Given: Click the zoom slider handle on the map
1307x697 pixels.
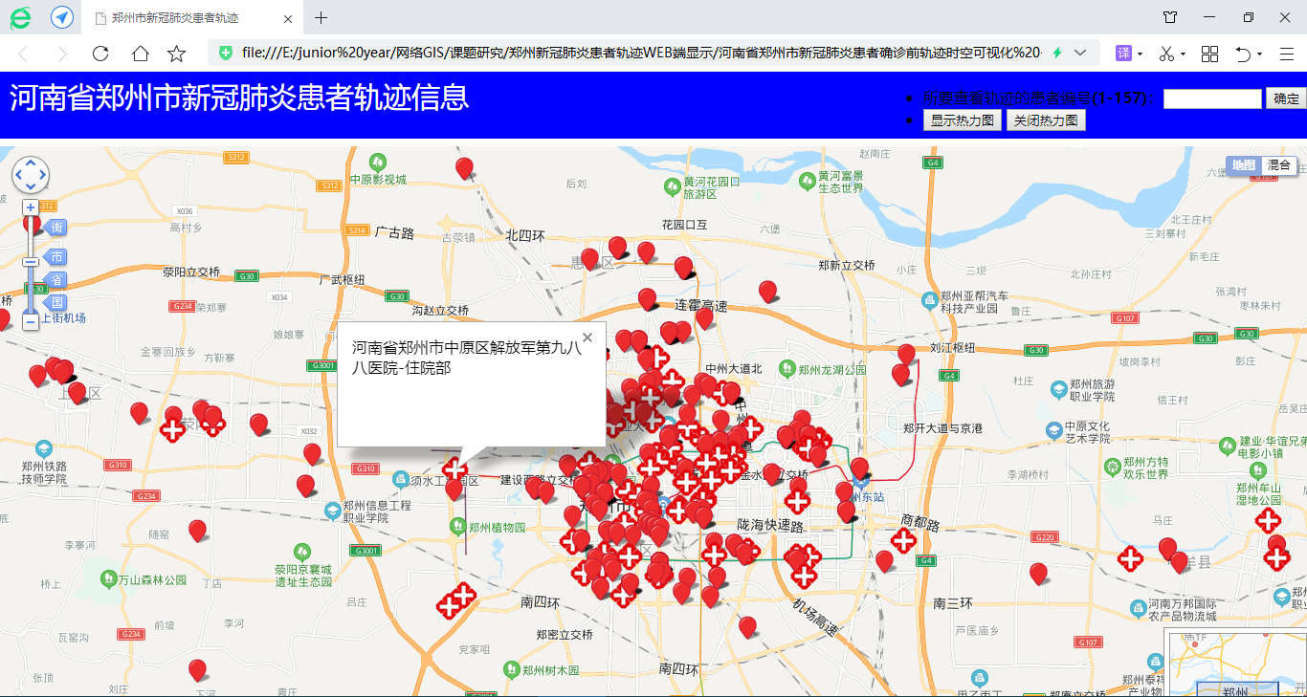Looking at the screenshot, I should click(x=31, y=261).
